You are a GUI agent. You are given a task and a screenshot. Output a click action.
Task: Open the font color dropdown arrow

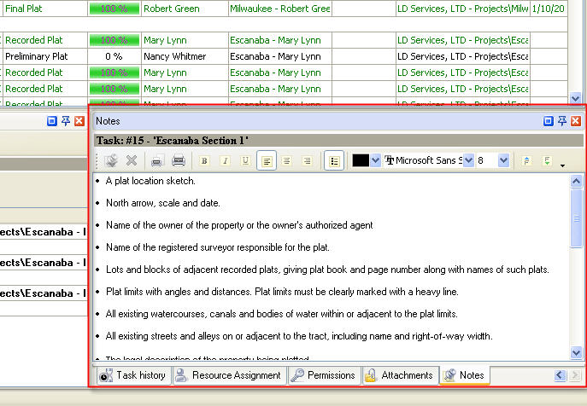click(x=376, y=160)
